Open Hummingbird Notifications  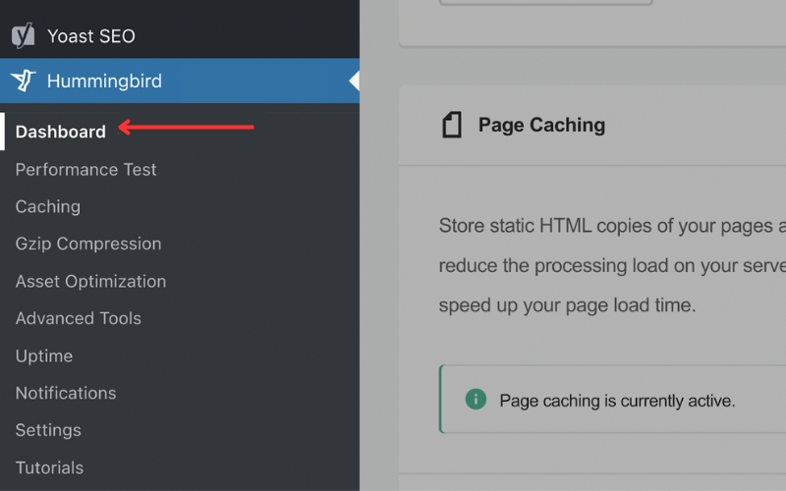66,393
